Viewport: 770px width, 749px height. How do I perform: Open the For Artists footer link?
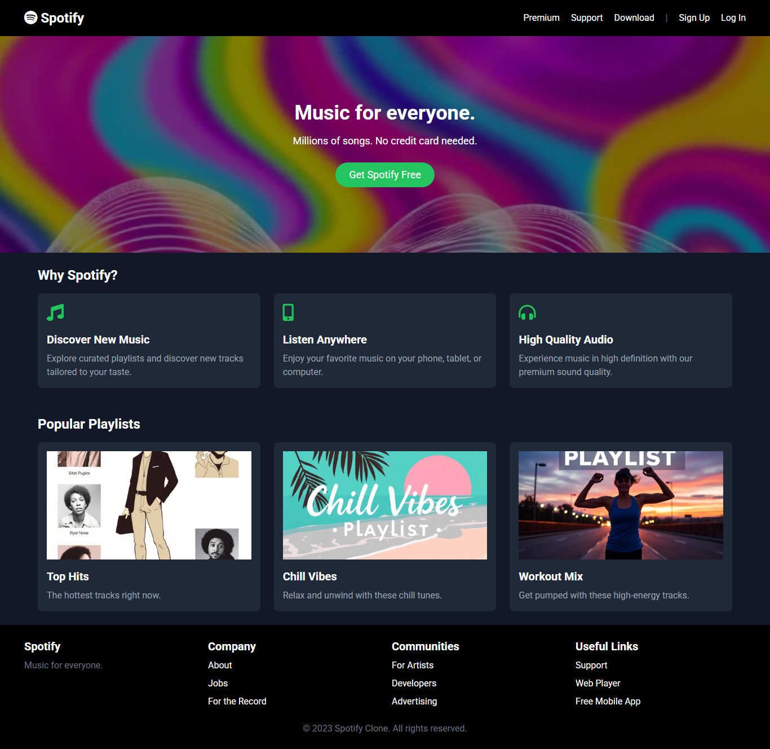[x=412, y=666]
